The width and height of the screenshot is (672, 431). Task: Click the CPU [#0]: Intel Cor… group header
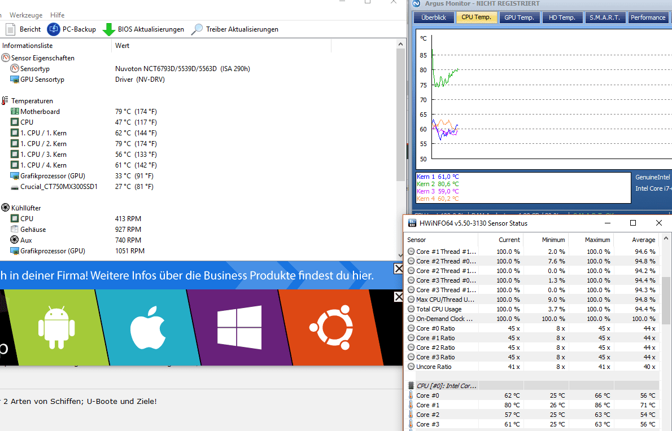tap(532, 386)
